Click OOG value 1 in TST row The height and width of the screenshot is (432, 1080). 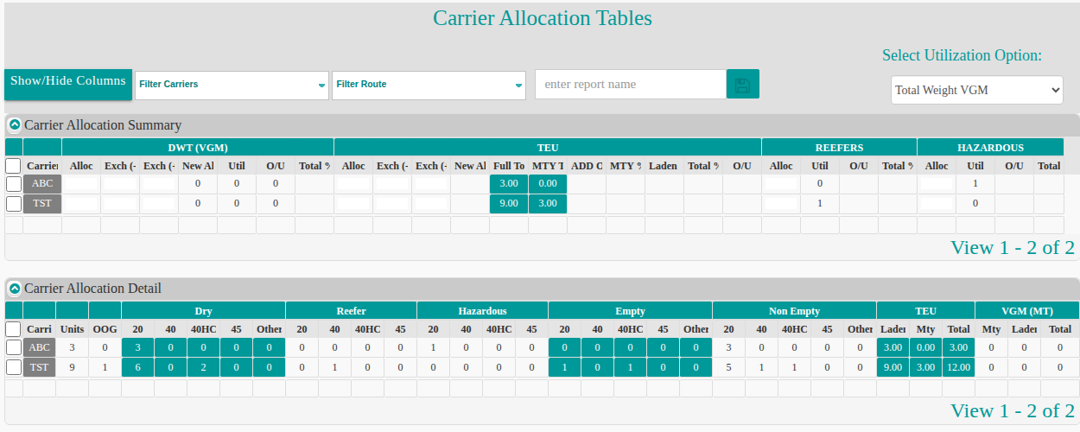[105, 367]
